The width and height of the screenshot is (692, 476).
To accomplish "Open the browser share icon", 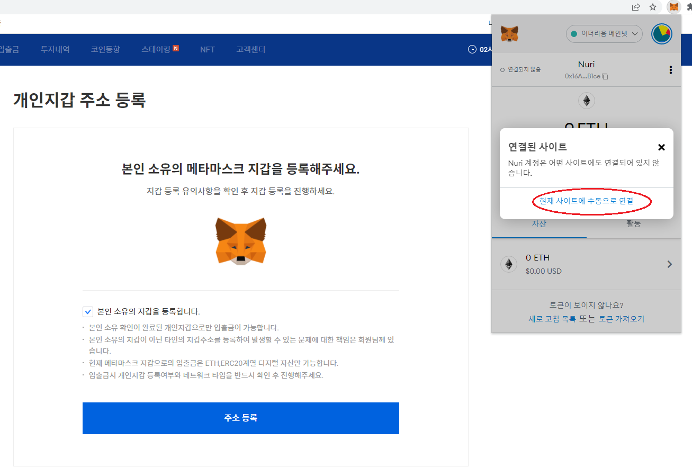I will (x=636, y=7).
